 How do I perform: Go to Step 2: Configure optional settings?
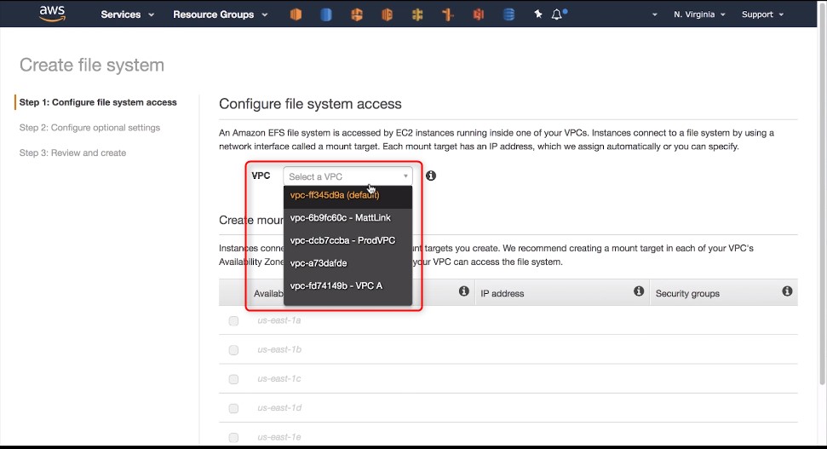(x=89, y=128)
